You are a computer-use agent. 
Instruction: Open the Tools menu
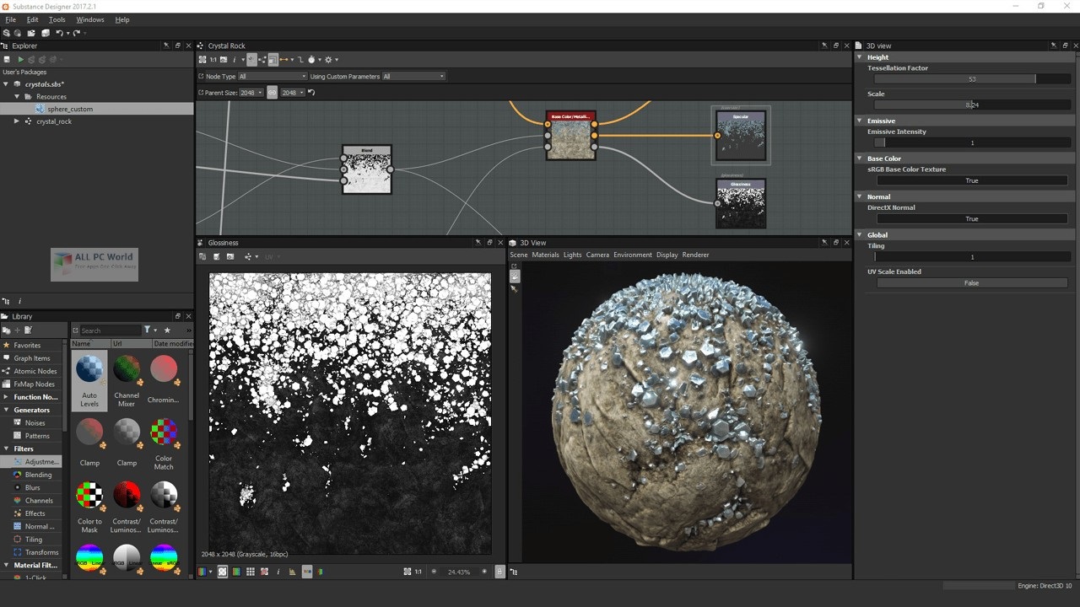(x=57, y=19)
